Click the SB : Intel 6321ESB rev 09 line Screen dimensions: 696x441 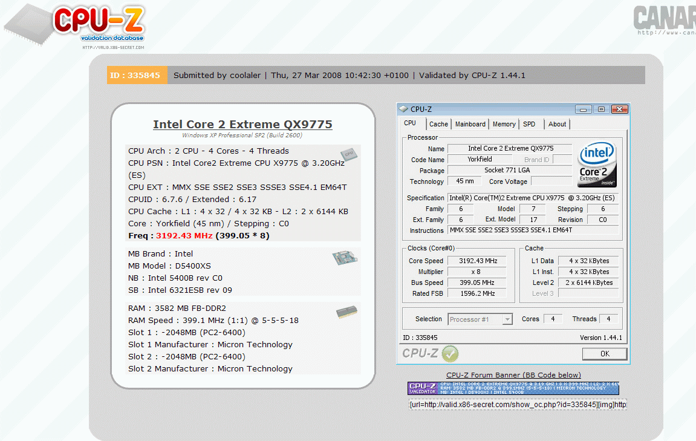[x=180, y=290]
